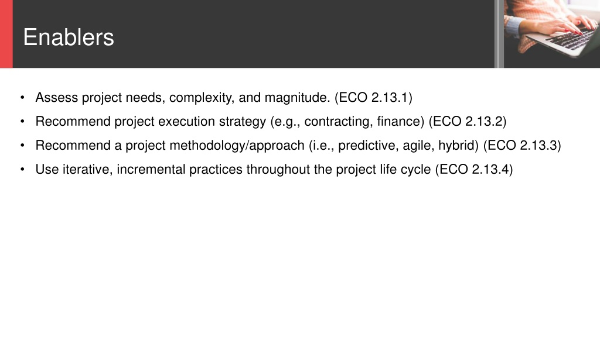600x337 pixels.
Task: Click the Enablers slide title
Action: [x=69, y=37]
